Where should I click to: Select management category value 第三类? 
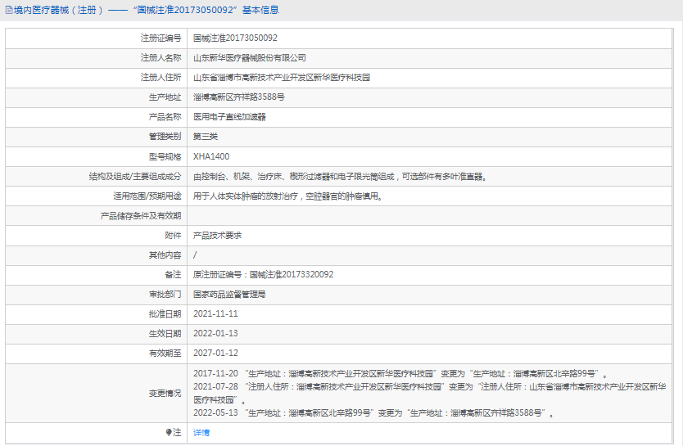pos(206,137)
